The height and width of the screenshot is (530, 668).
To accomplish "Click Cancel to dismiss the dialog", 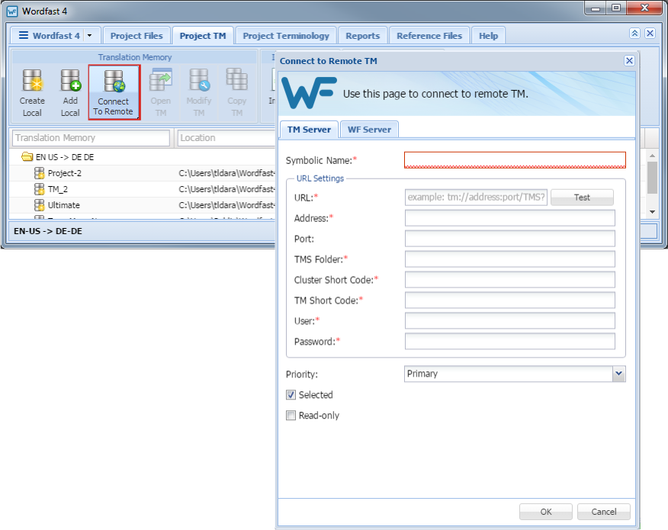I will click(603, 511).
